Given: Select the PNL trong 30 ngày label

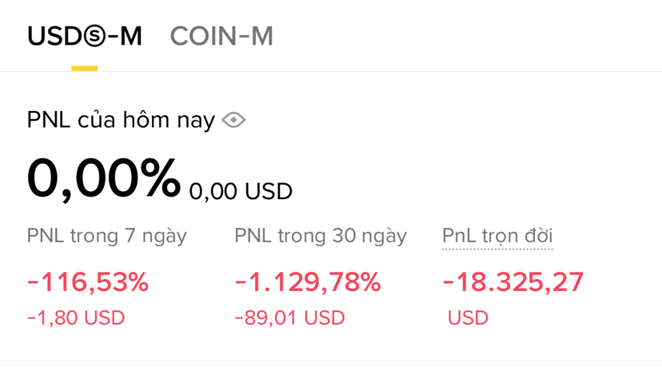Looking at the screenshot, I should (x=320, y=236).
